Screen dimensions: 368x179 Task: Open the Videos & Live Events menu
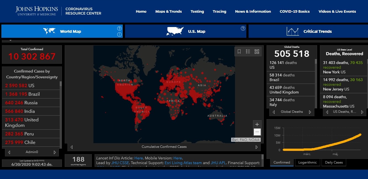337,11
